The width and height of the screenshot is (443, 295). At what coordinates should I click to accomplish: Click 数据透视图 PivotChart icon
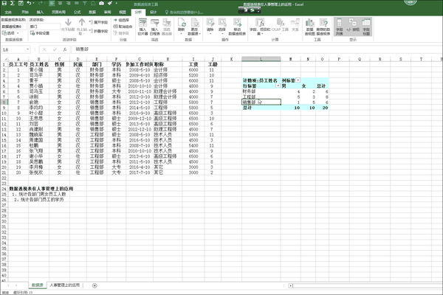point(309,27)
